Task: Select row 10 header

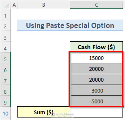Action: pyautogui.click(x=5, y=114)
